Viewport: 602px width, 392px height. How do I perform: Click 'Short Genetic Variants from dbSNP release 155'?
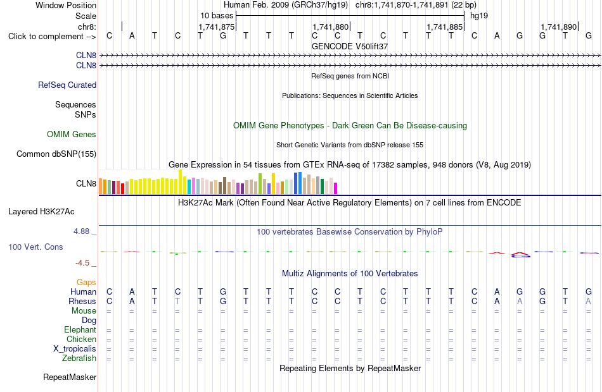click(x=350, y=145)
